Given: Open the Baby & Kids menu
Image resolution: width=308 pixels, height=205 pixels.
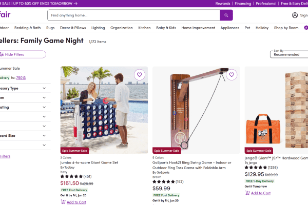Looking at the screenshot, I should 166,28.
